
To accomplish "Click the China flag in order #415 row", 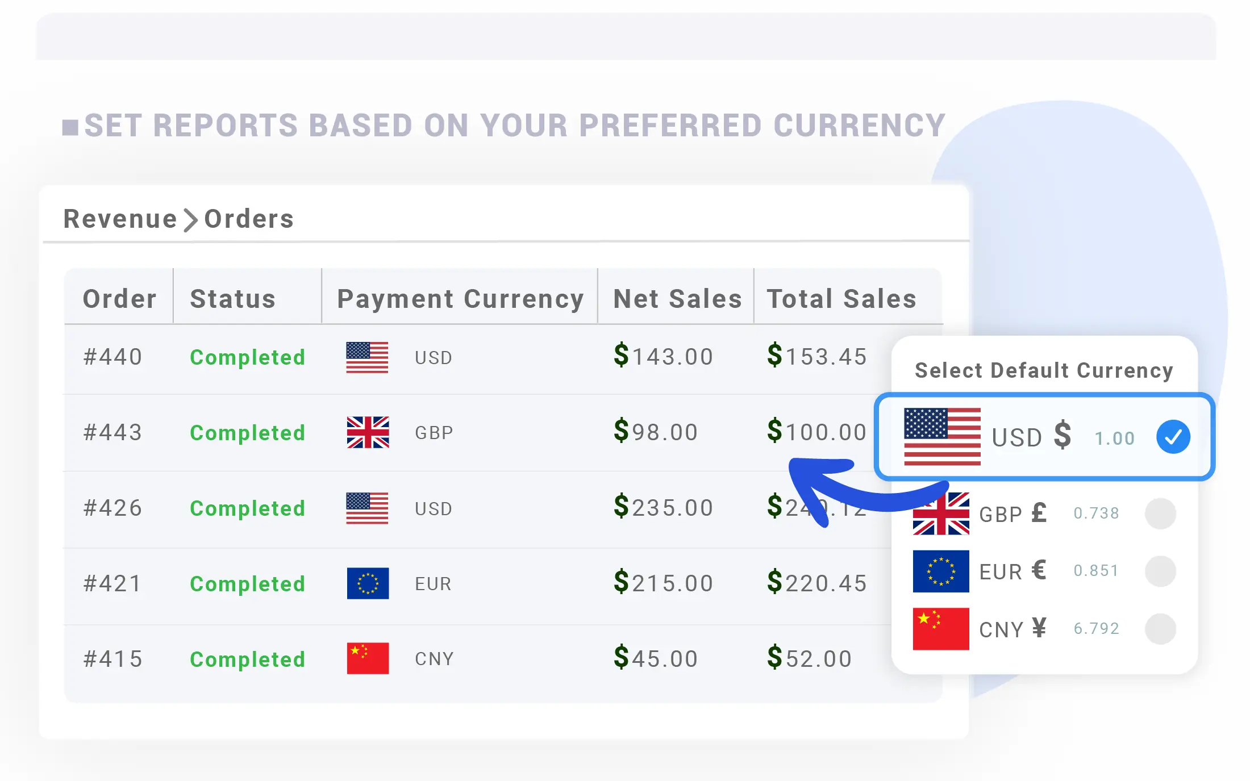I will pos(368,658).
